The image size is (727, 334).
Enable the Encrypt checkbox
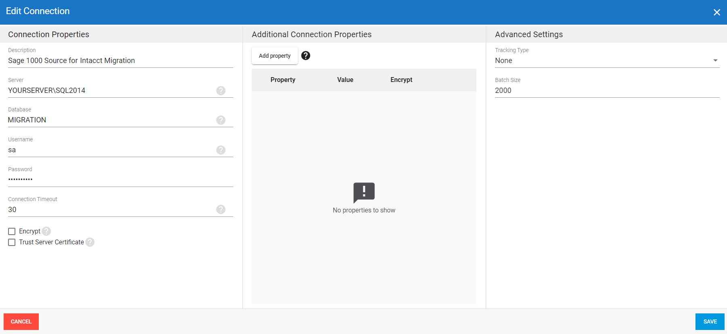[12, 231]
